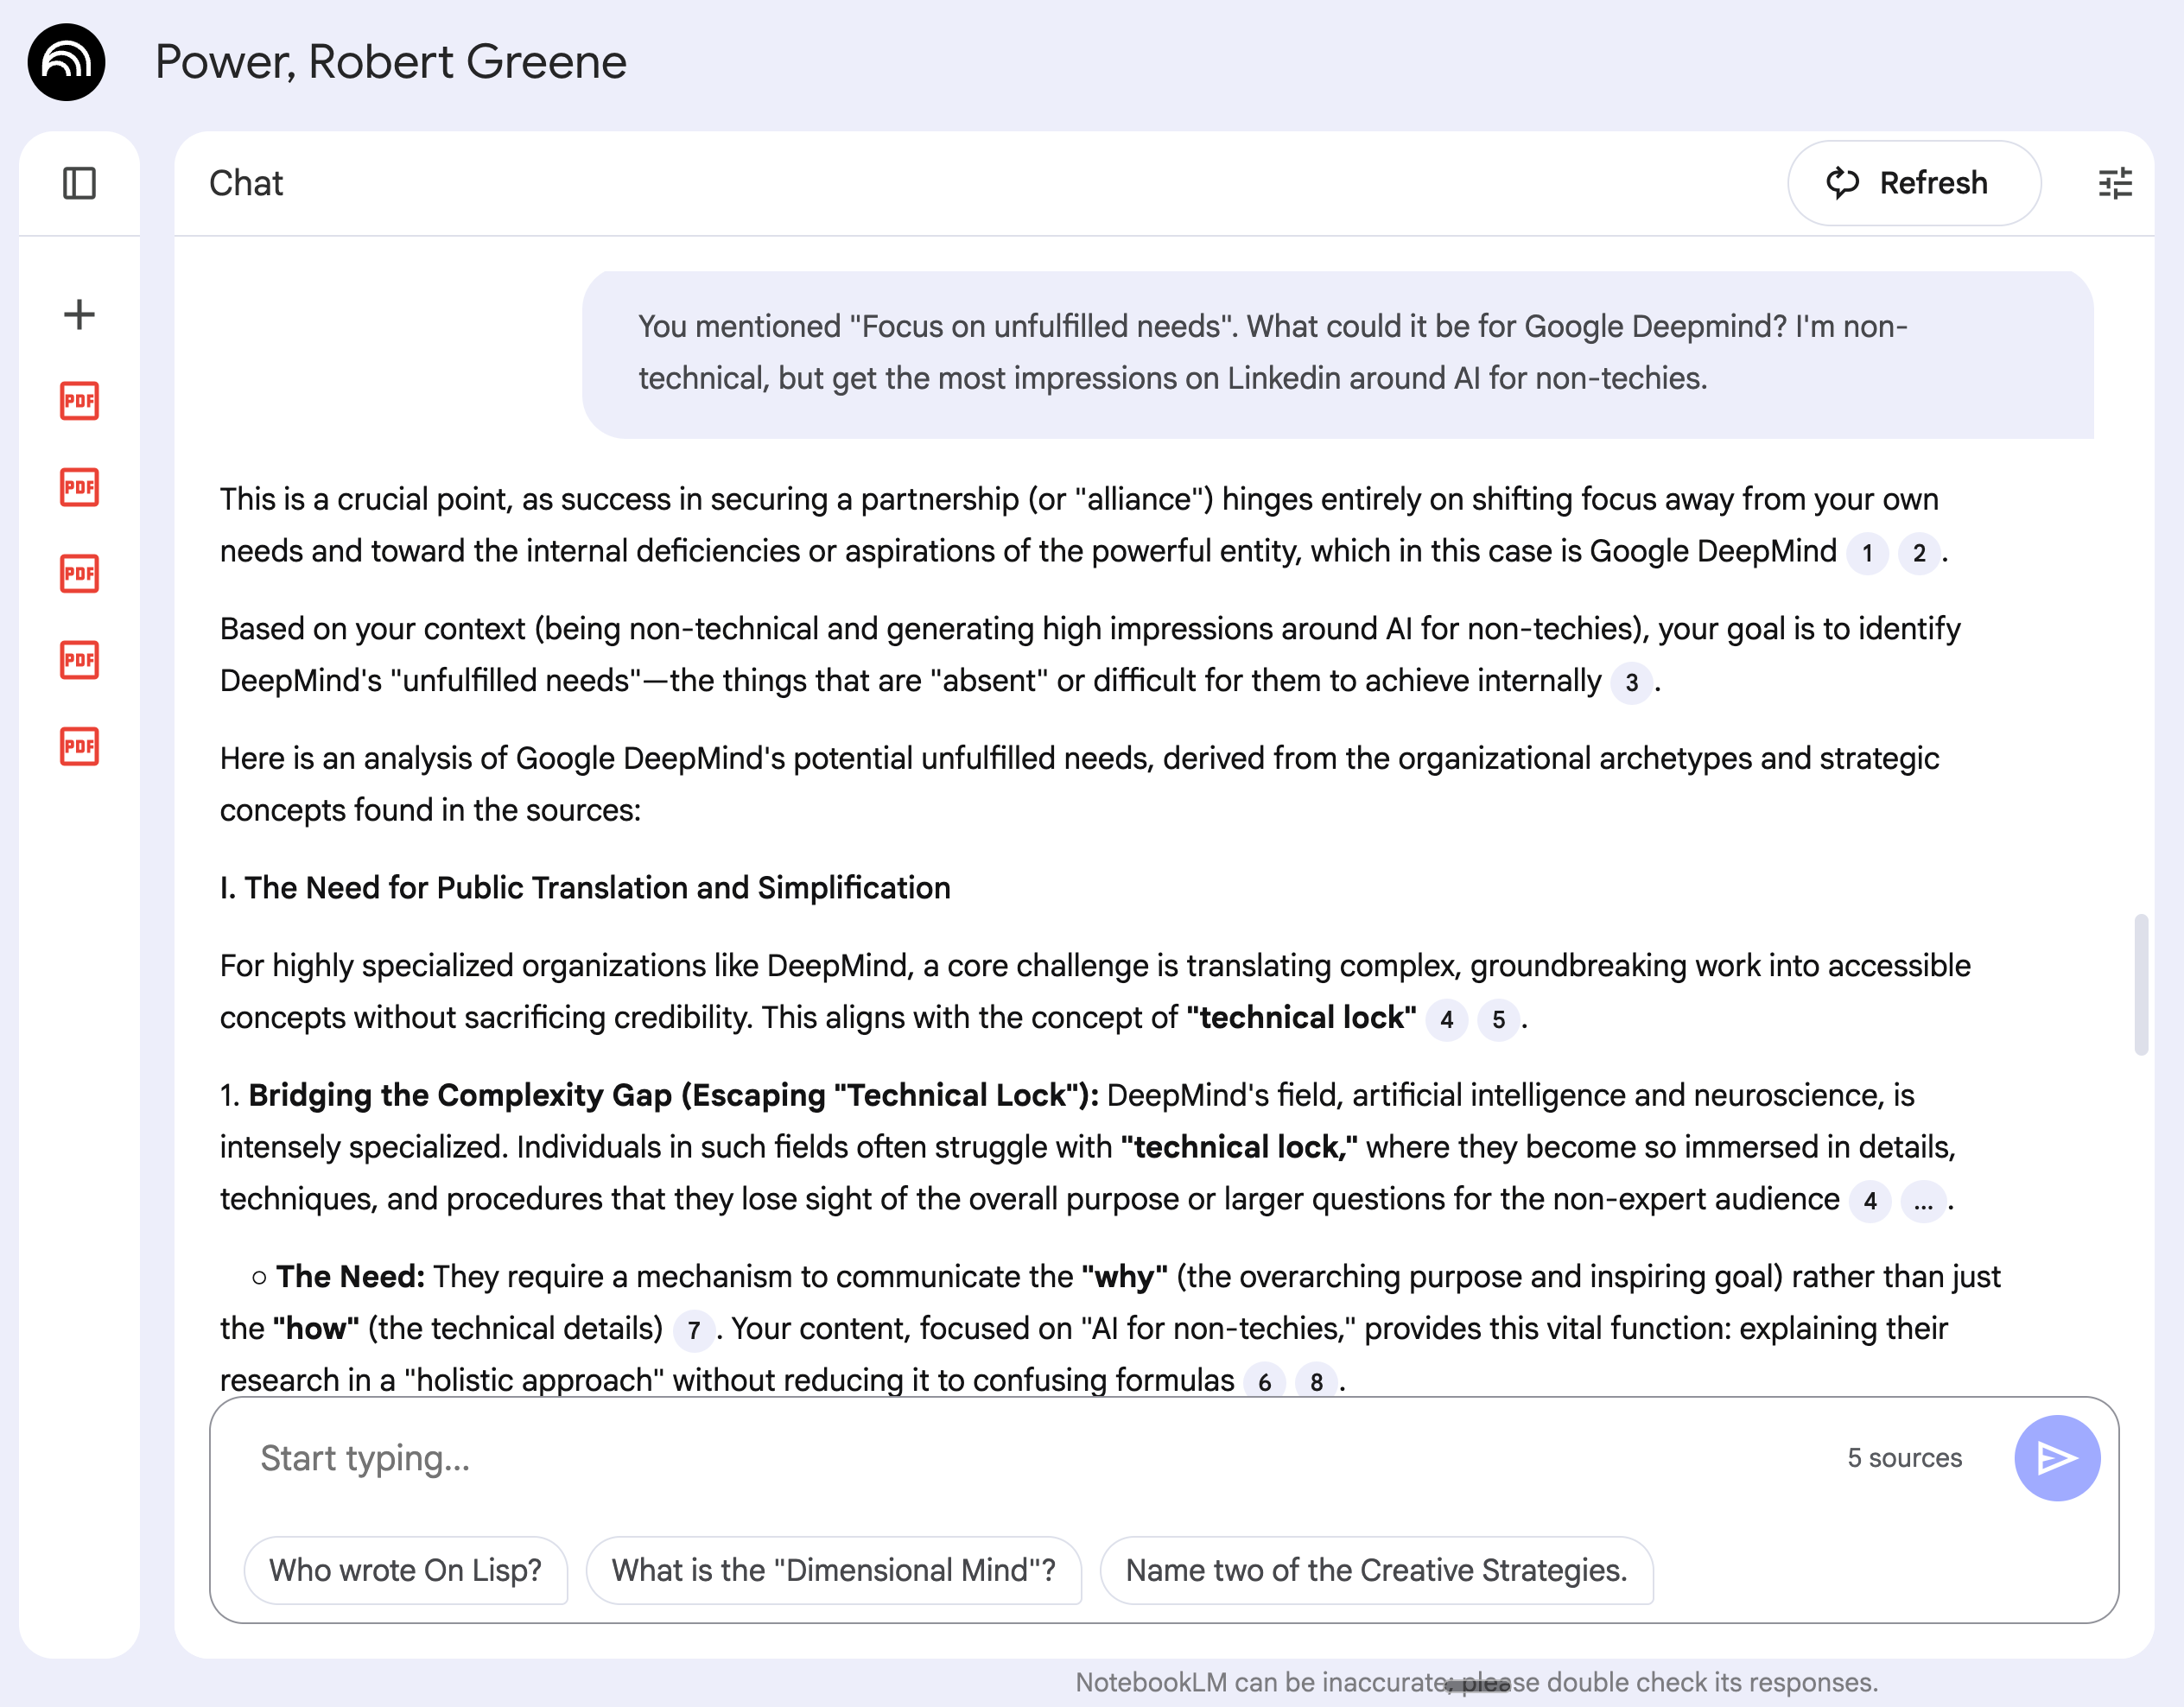Toggle the sources sidebar panel icon
2184x1707 pixels.
(x=79, y=183)
